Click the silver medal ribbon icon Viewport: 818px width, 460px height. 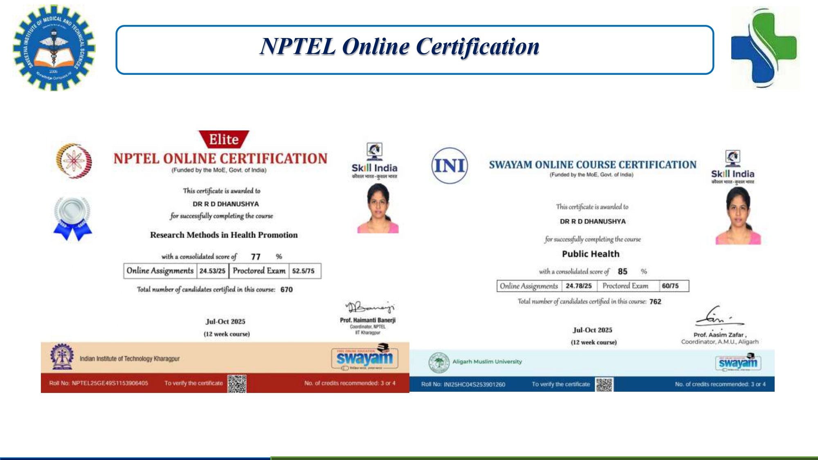pyautogui.click(x=72, y=218)
